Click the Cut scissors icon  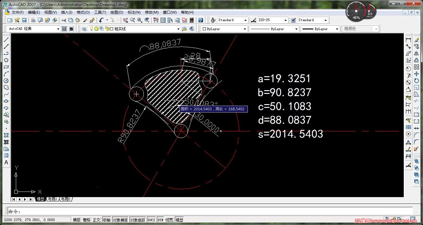coord(64,20)
